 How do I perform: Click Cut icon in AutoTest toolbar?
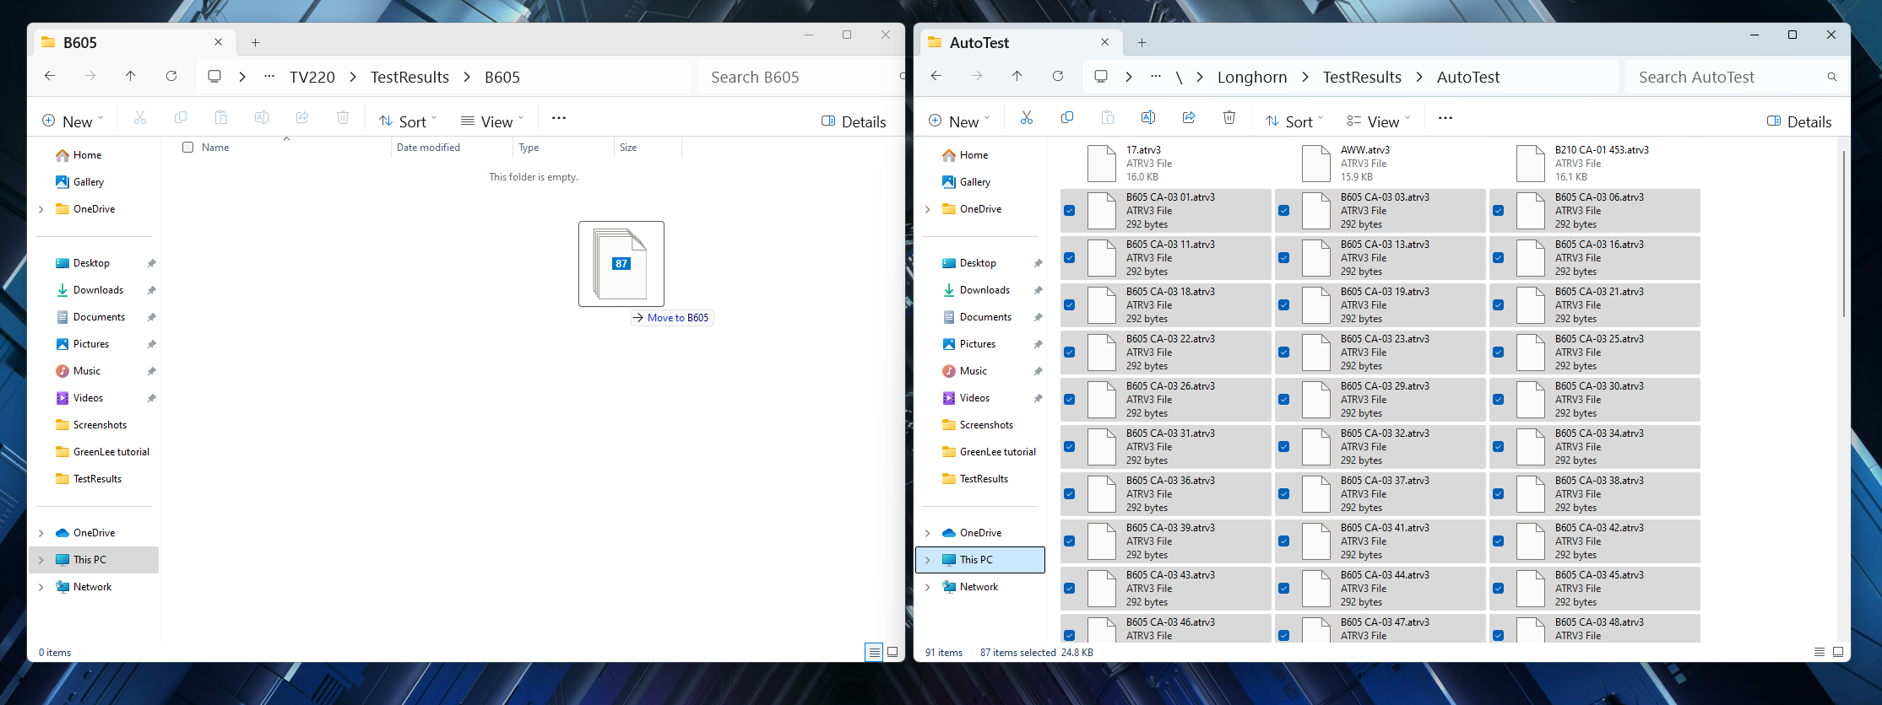click(1026, 118)
